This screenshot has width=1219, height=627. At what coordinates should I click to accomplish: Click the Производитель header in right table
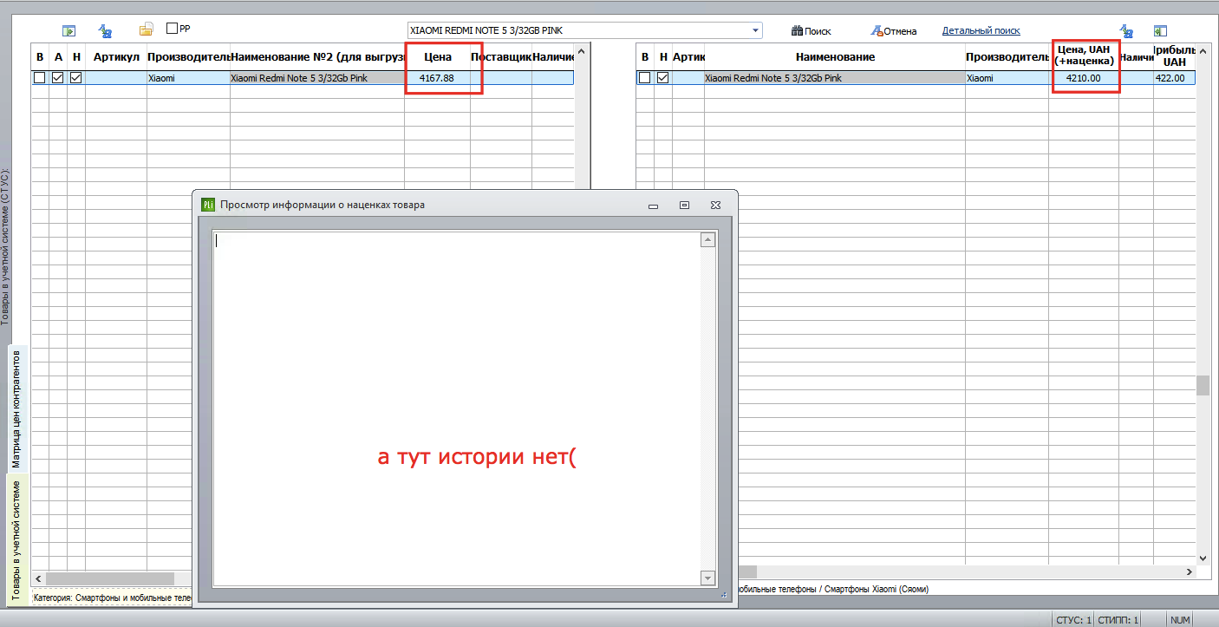(1007, 57)
